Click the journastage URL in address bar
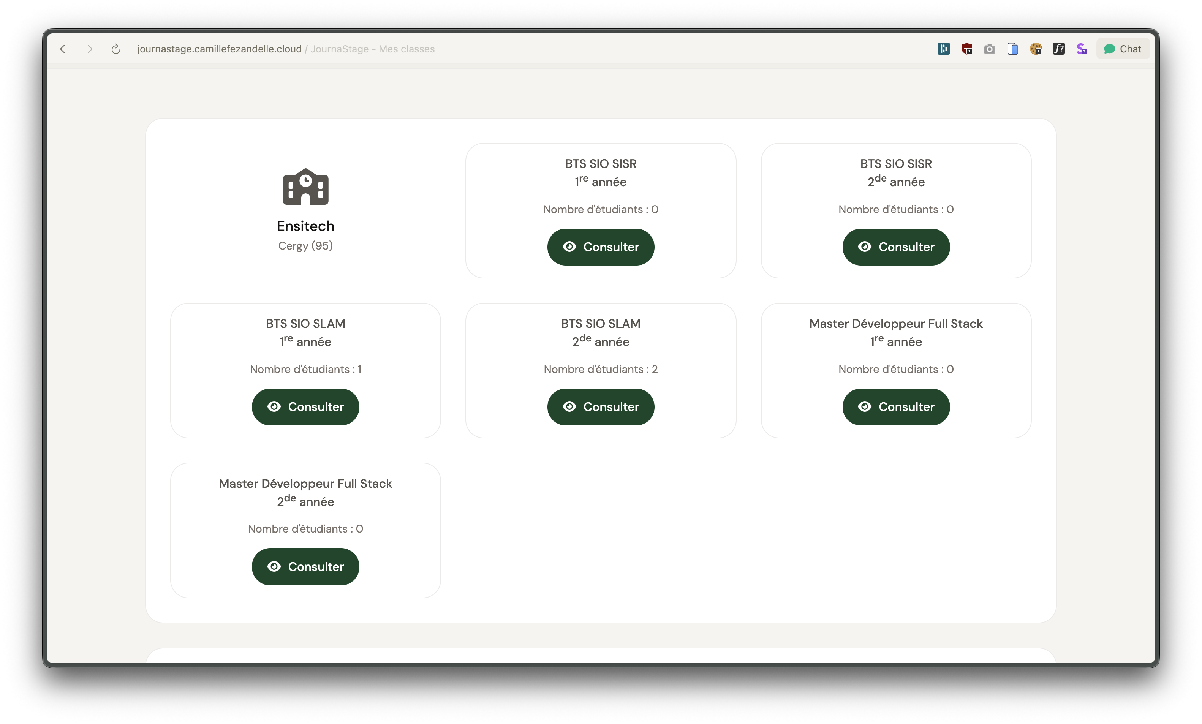This screenshot has height=724, width=1202. (220, 49)
